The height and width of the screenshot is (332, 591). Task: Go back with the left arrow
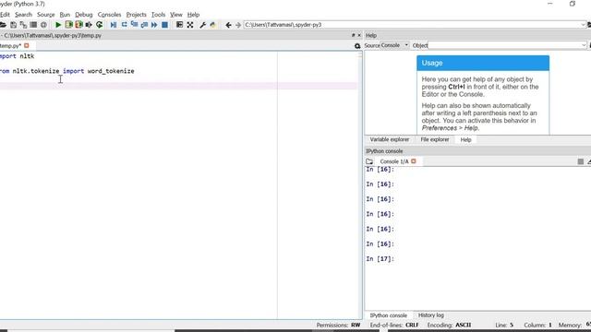point(228,25)
